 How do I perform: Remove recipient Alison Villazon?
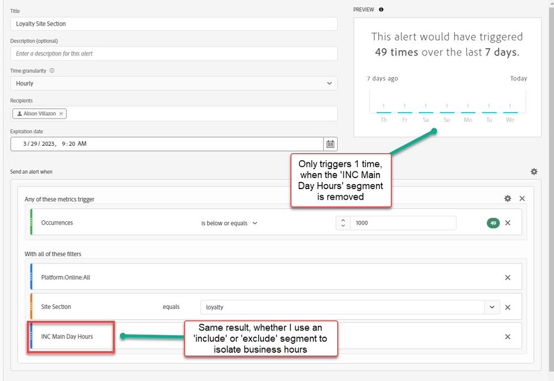[61, 114]
